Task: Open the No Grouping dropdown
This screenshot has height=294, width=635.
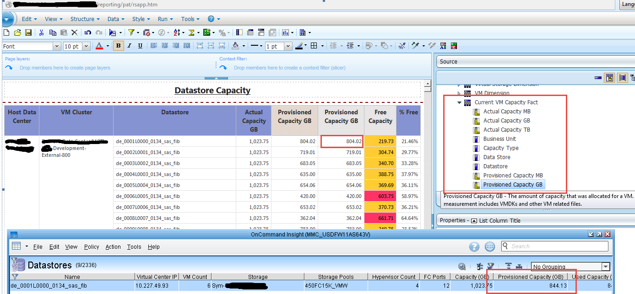Action: [x=605, y=267]
